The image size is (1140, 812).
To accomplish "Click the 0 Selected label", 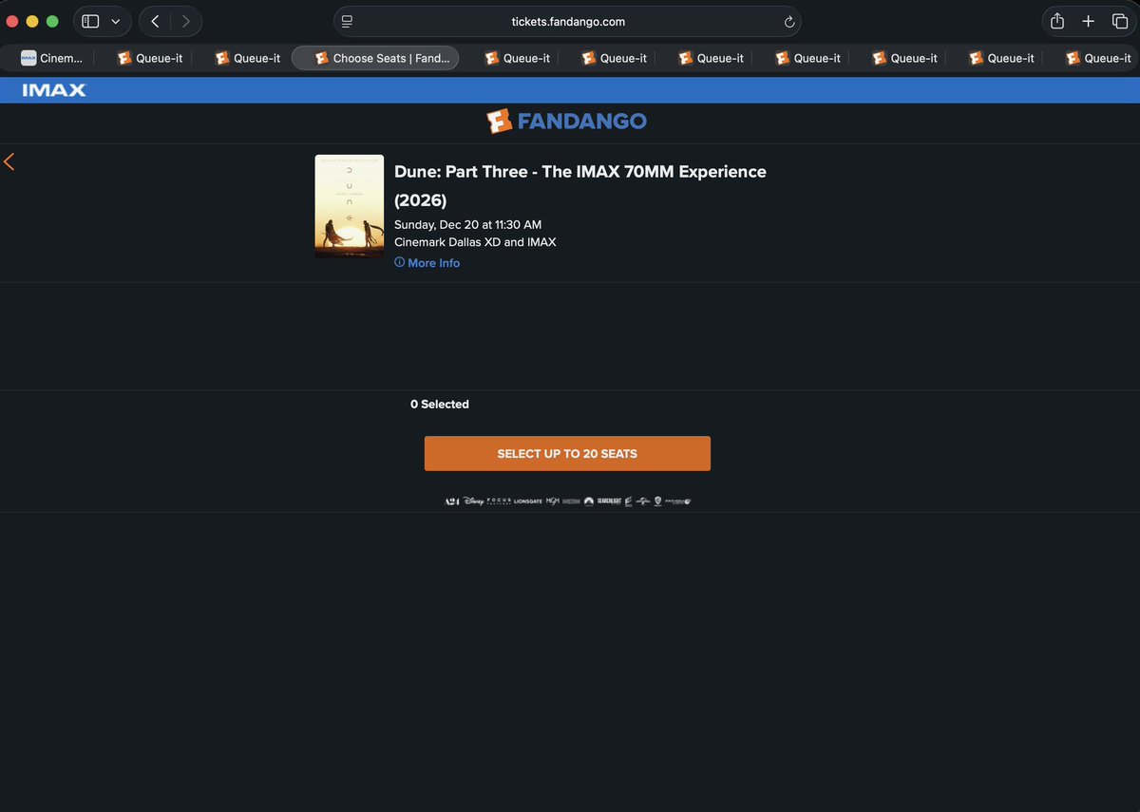I will 440,405.
